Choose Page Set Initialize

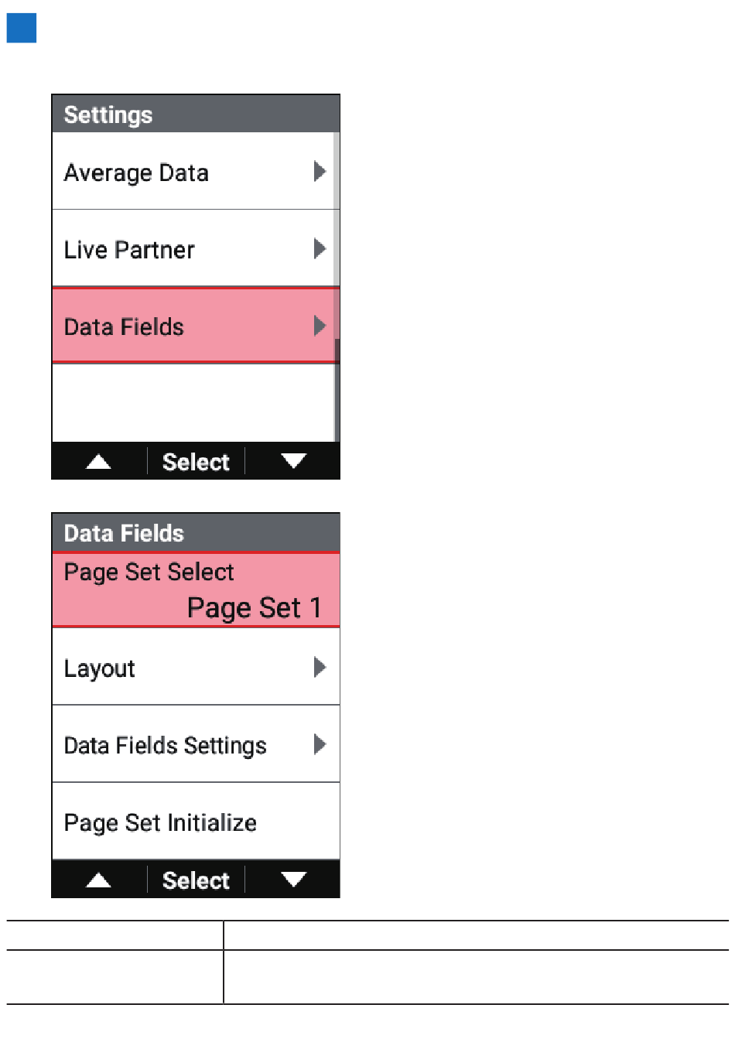196,822
